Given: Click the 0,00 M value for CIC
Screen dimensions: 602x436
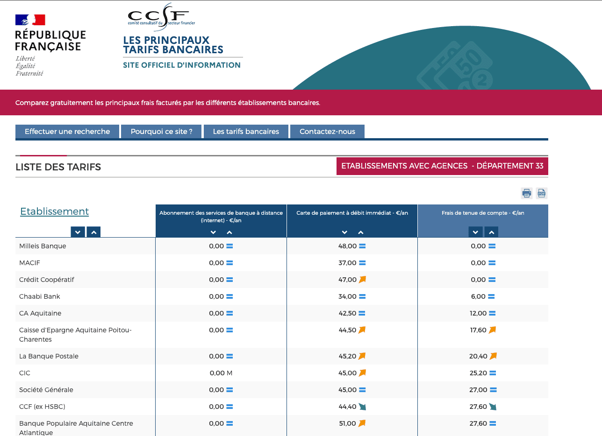Looking at the screenshot, I should pyautogui.click(x=221, y=373).
